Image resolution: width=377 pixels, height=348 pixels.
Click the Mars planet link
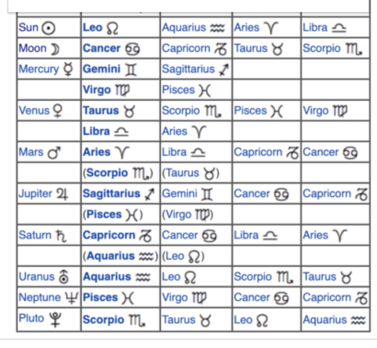[x=31, y=152]
